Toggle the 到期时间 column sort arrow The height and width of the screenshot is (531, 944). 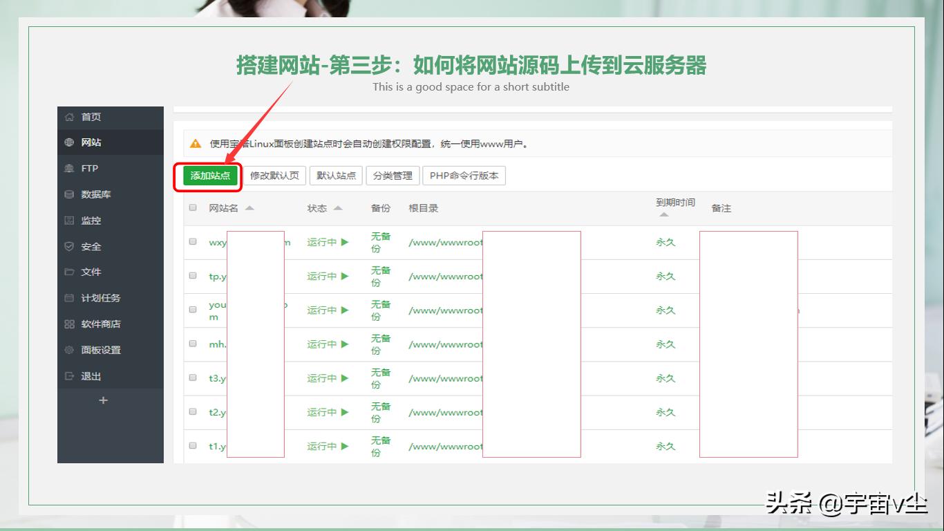(665, 213)
